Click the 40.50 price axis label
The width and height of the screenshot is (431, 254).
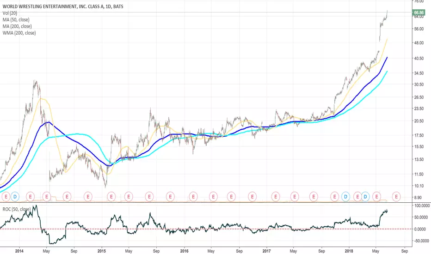pos(419,58)
